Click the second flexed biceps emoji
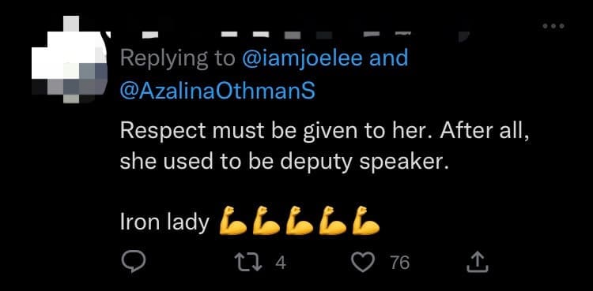593x291 pixels. 266,221
